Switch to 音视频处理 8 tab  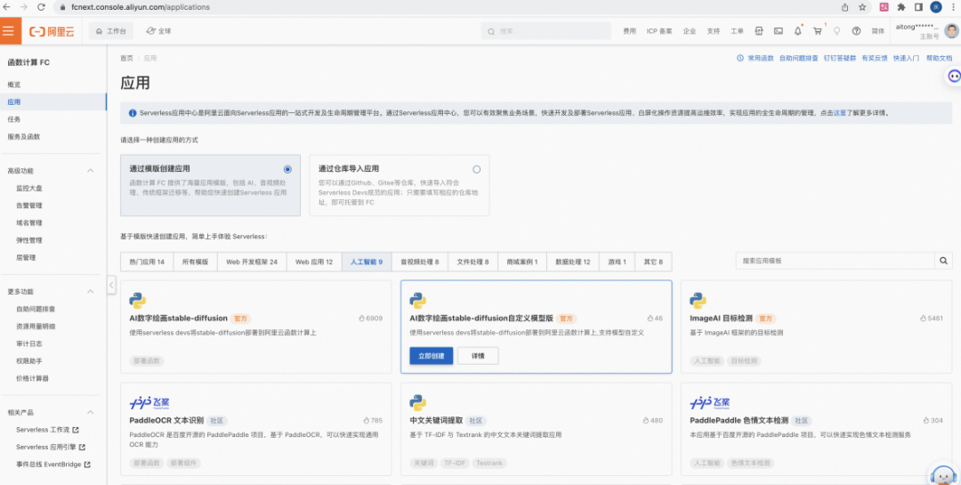[x=420, y=262]
